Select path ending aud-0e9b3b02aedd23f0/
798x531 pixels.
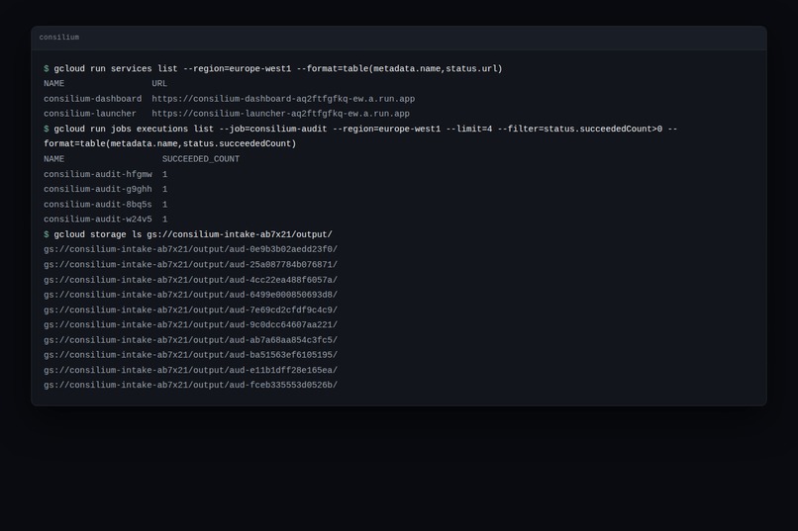[x=190, y=249]
